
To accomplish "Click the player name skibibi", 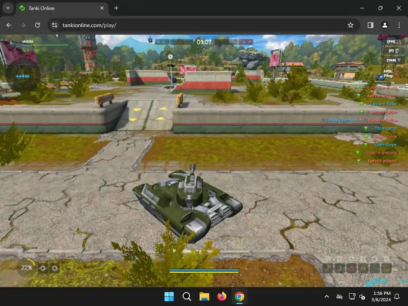I will pyautogui.click(x=27, y=41).
